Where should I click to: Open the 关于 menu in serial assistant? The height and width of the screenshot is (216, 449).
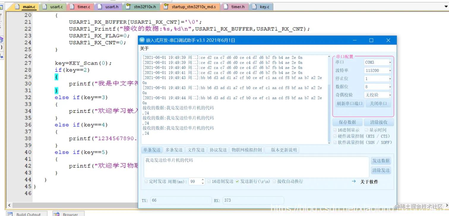coord(144,48)
